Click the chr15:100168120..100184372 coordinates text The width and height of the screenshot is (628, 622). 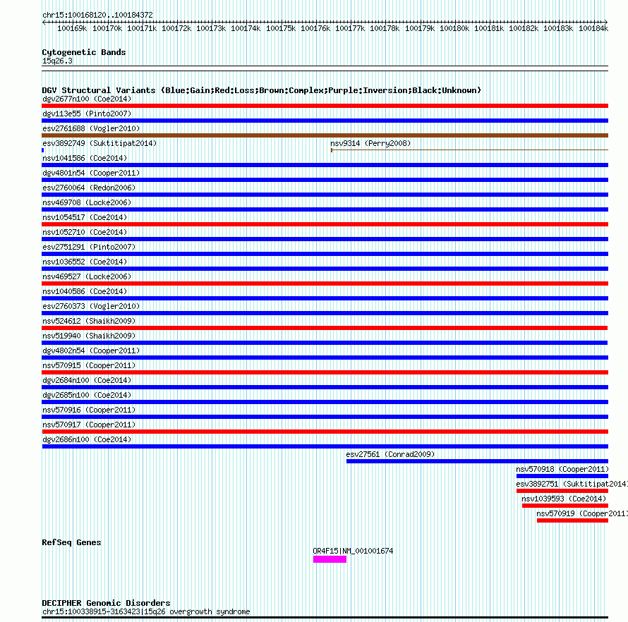point(97,15)
